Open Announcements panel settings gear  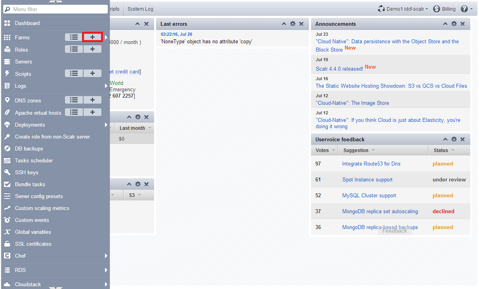click(454, 24)
